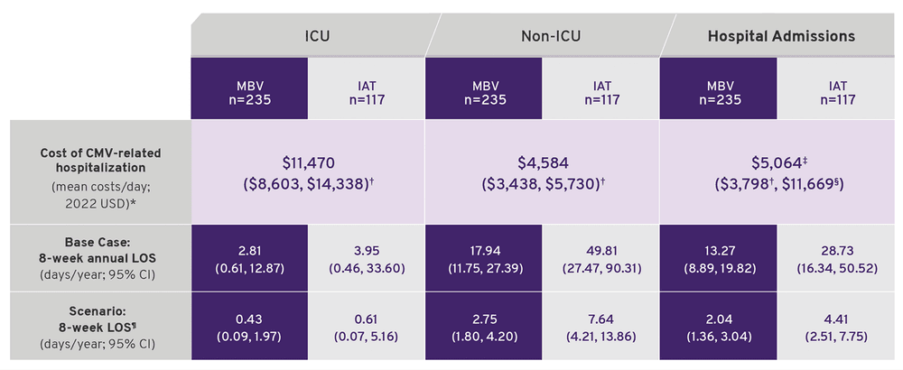
Task: Click the 49.81 Non-ICU IAT value cell
Action: pyautogui.click(x=601, y=255)
